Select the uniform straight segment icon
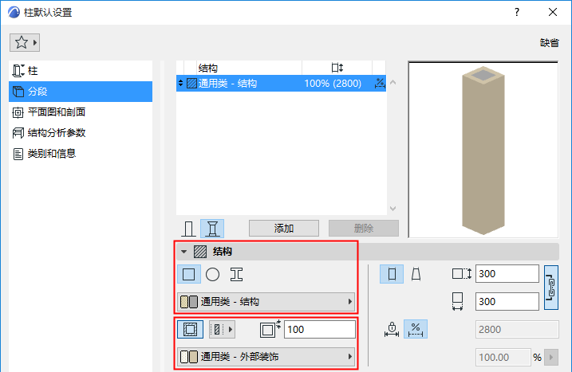 392,274
